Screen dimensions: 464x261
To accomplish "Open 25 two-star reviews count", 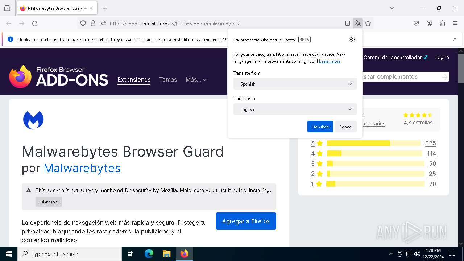I will pyautogui.click(x=432, y=174).
